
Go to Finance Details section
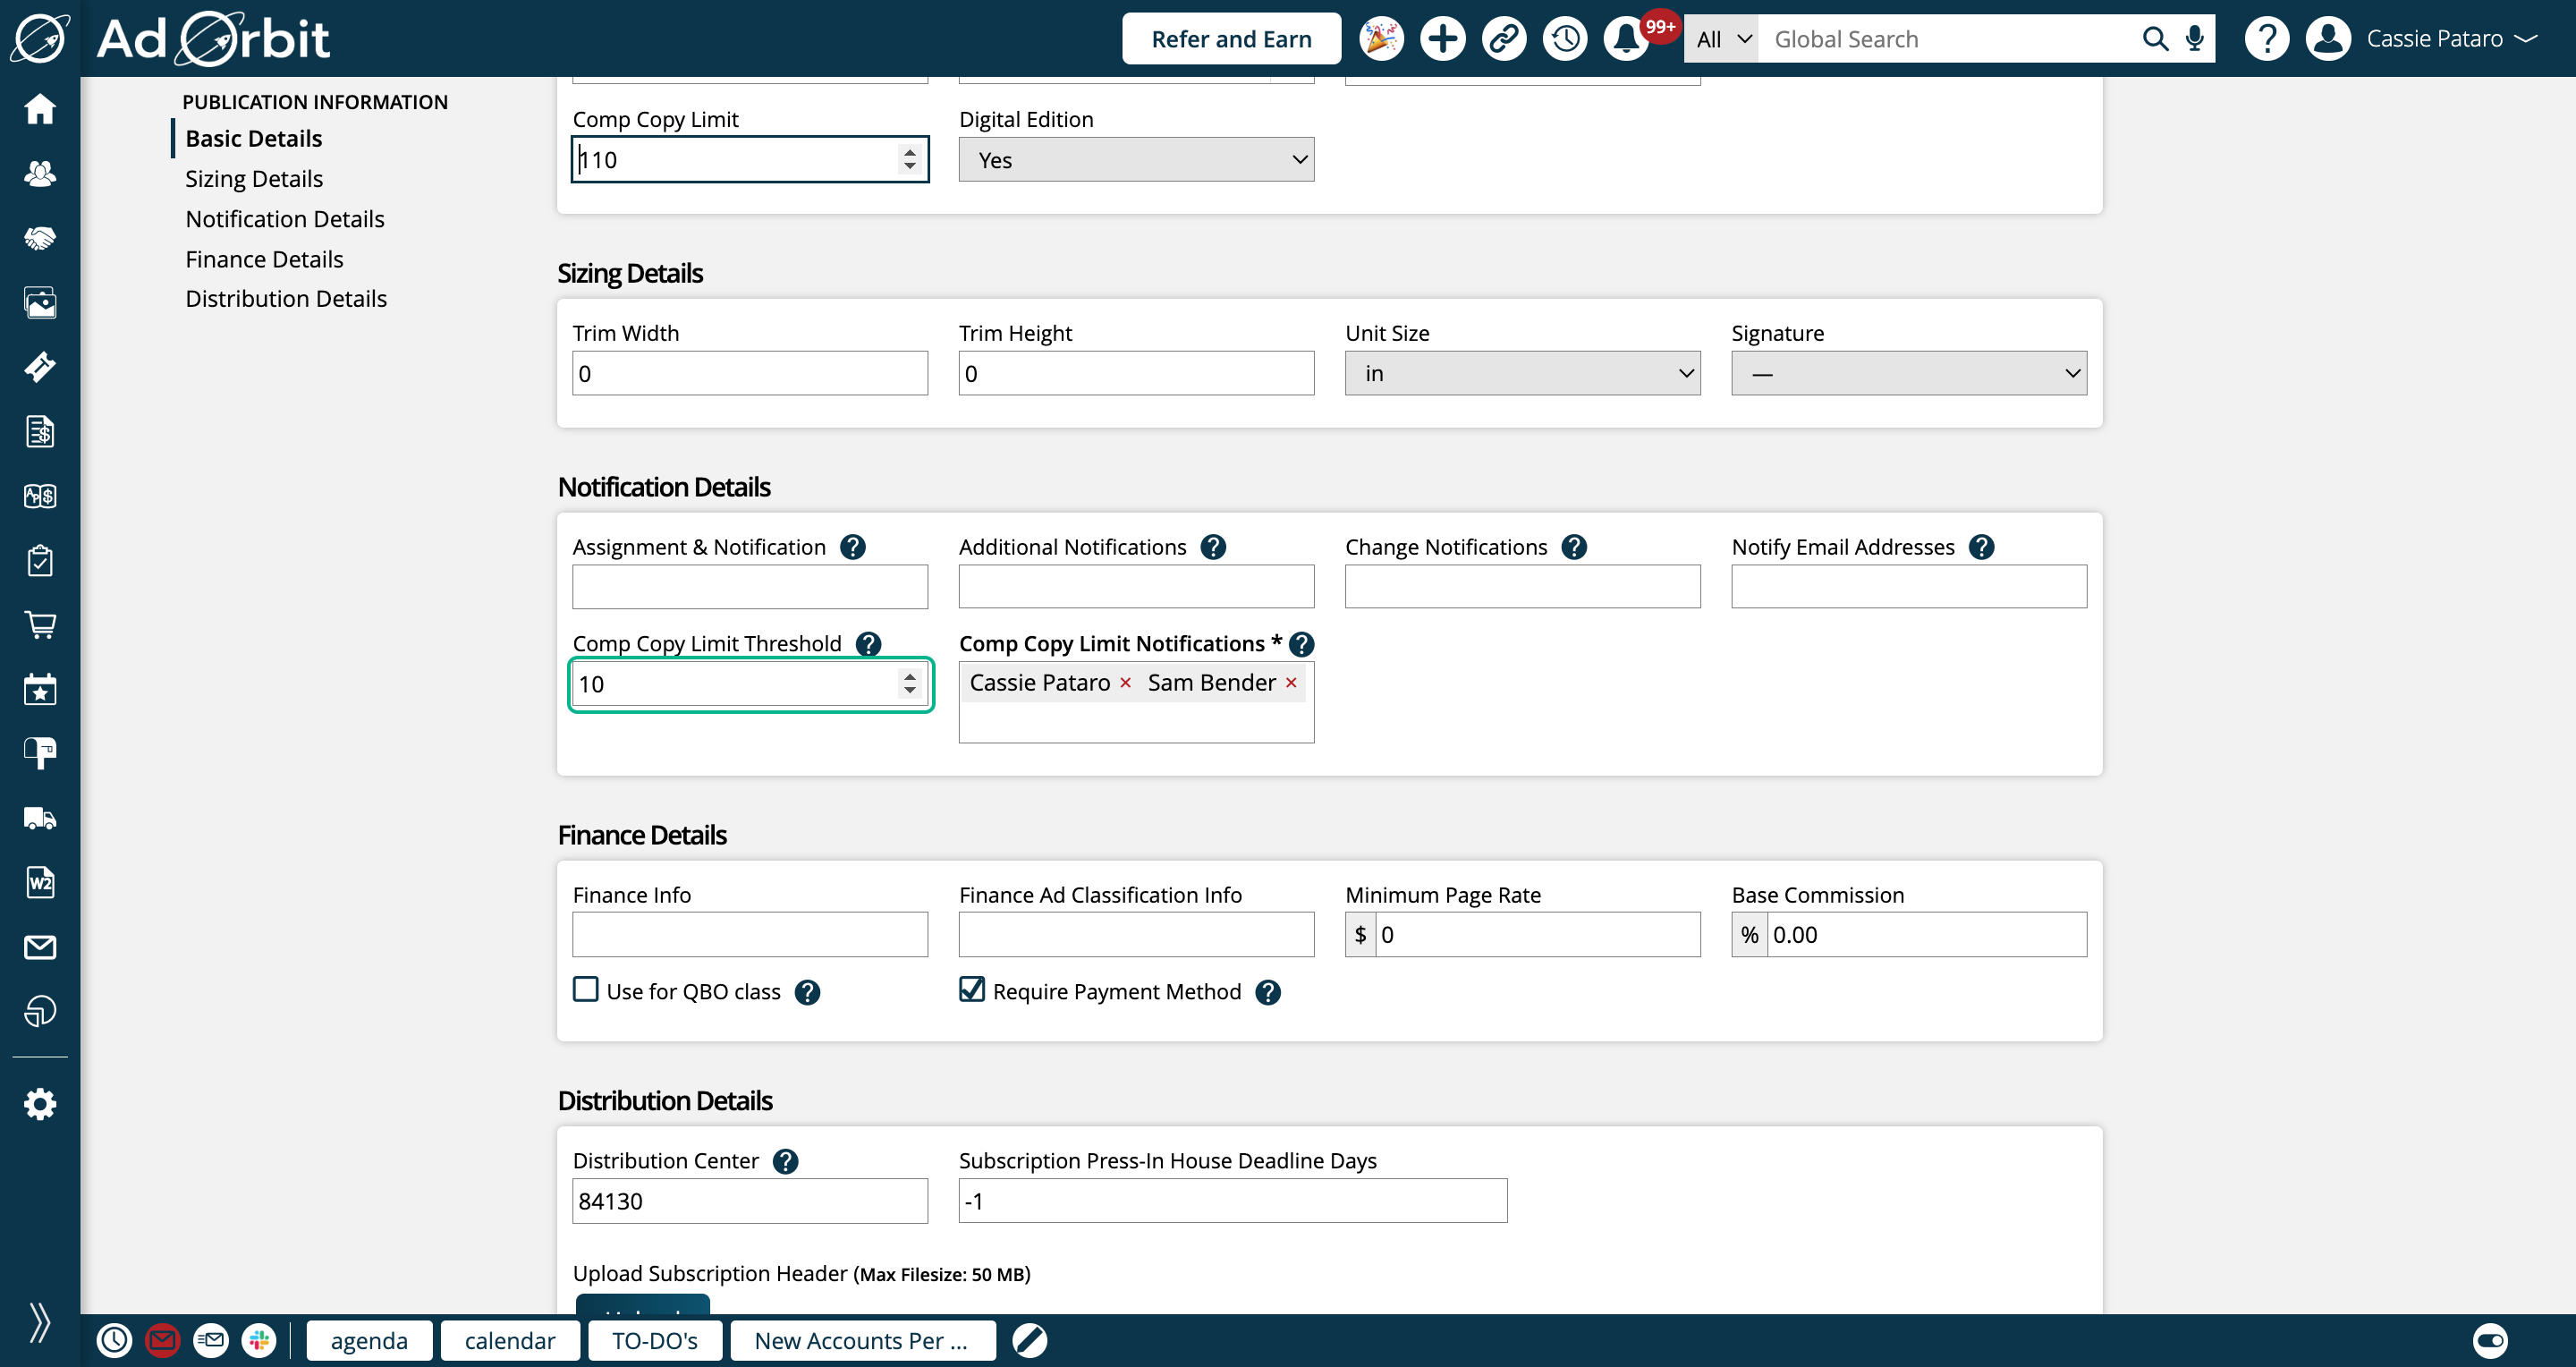tap(264, 259)
